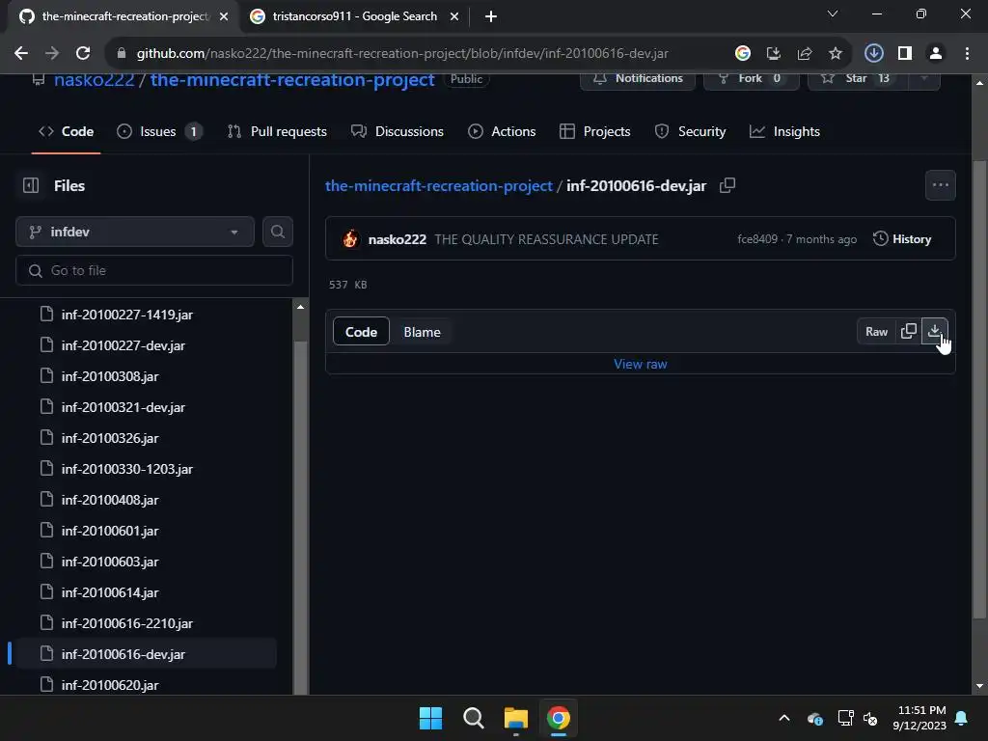988x741 pixels.
Task: Open the Code repository tab
Action: pyautogui.click(x=67, y=131)
